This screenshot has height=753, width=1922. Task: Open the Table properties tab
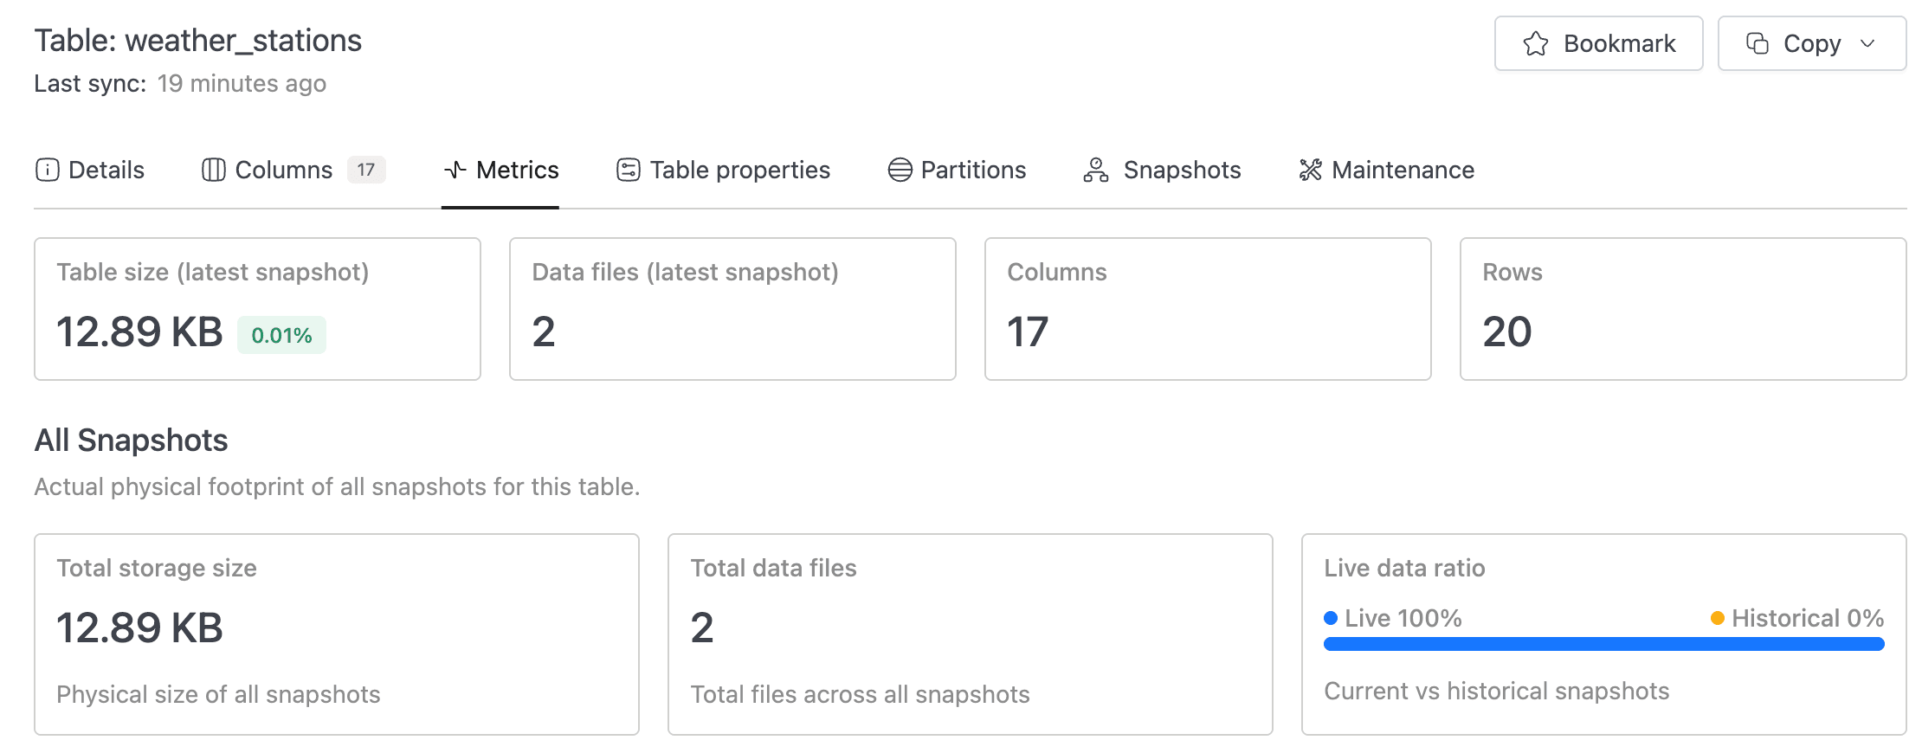739,170
